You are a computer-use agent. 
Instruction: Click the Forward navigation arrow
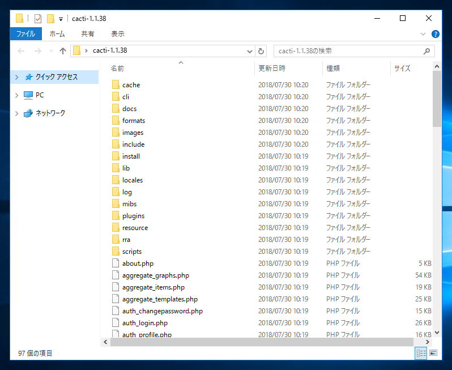click(38, 51)
